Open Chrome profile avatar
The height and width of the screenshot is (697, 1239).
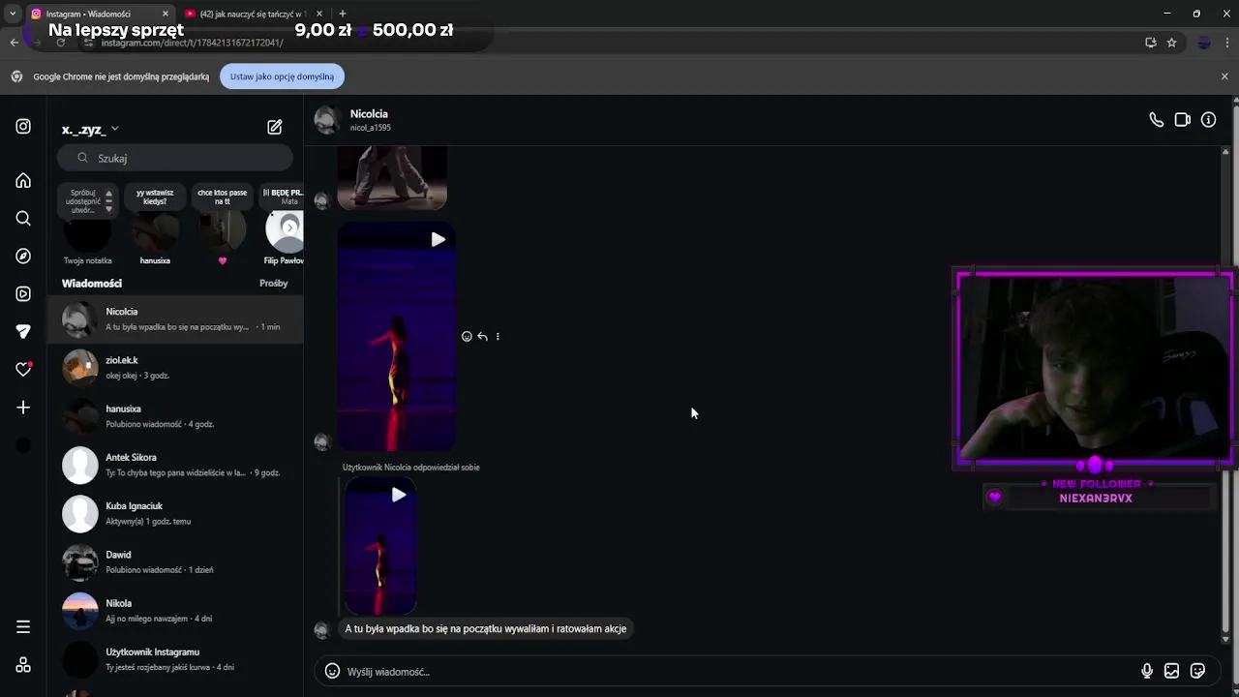[x=1204, y=43]
